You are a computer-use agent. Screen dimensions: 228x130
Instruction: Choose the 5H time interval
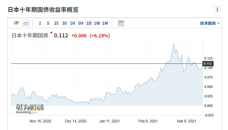point(81,23)
